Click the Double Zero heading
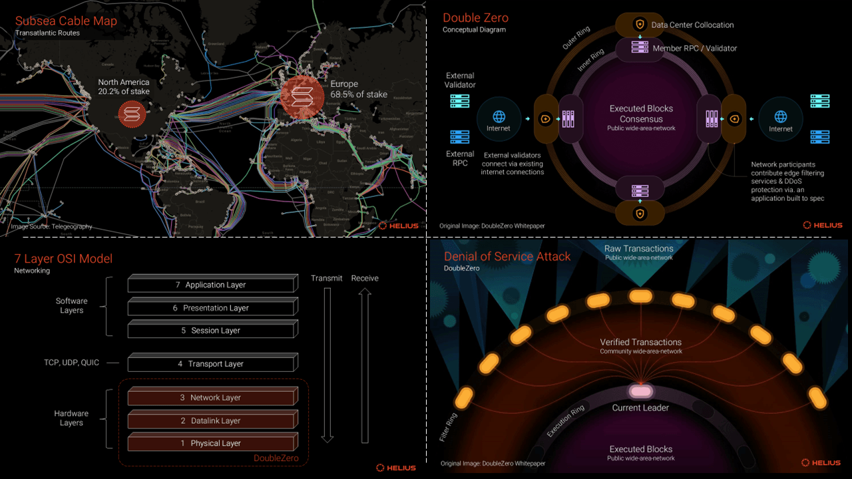 tap(477, 17)
